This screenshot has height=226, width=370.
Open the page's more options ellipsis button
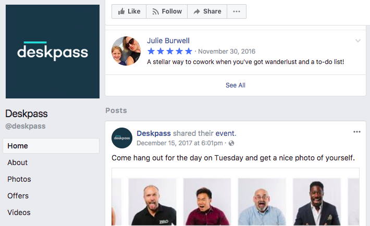[x=237, y=11]
